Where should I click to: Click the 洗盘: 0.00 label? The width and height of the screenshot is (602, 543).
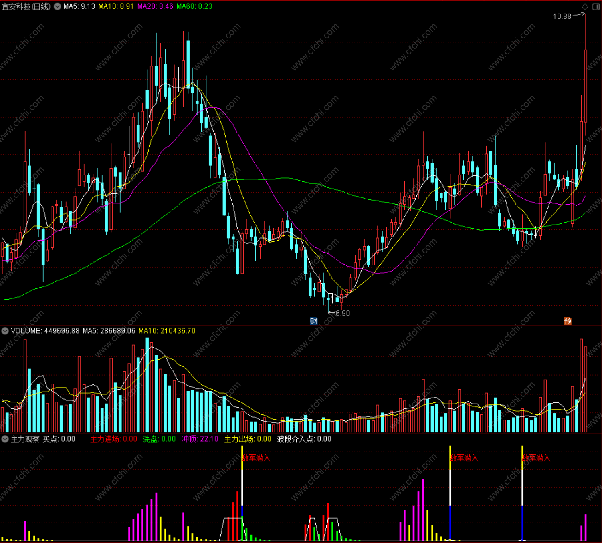pos(159,439)
